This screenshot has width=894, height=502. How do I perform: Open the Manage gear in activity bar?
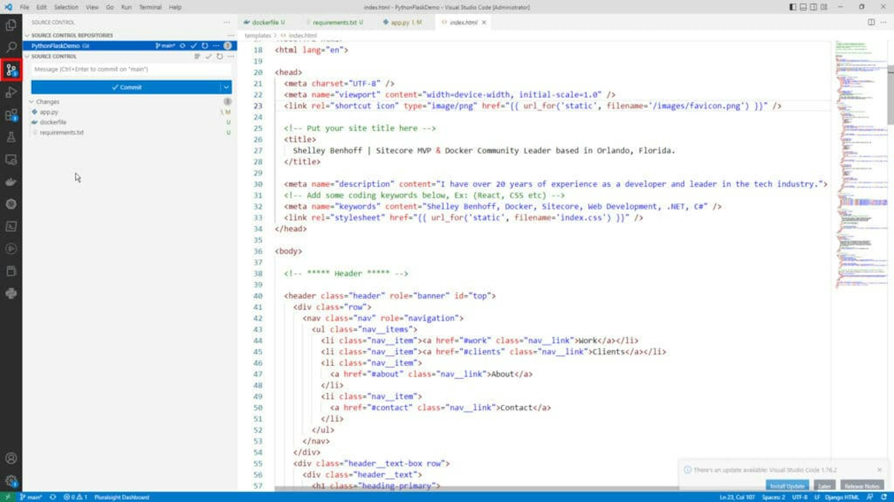pos(11,481)
